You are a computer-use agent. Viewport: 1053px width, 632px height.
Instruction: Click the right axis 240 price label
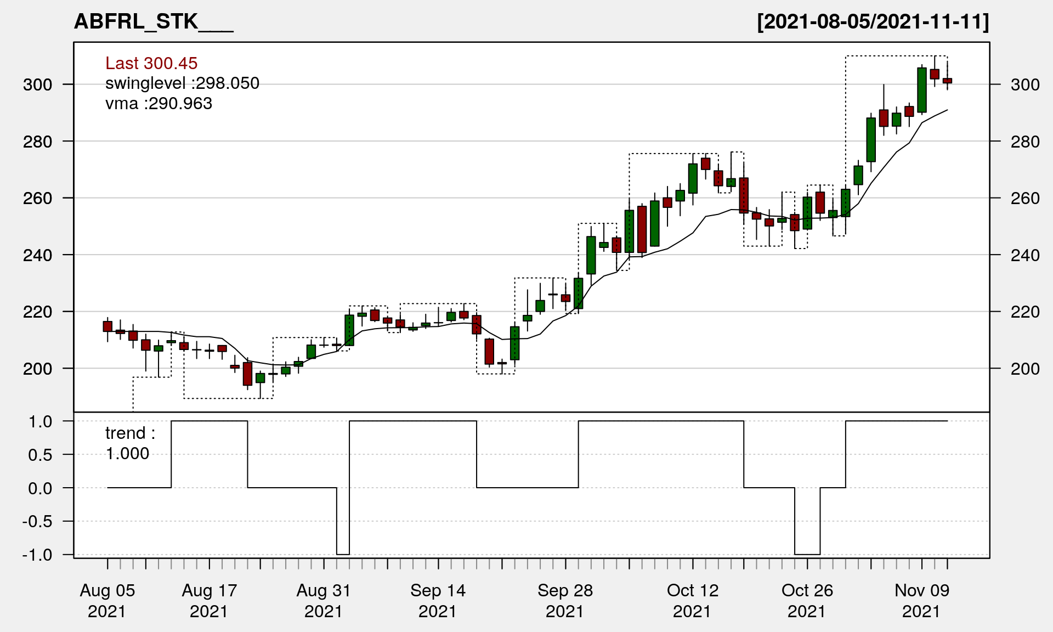point(1024,255)
